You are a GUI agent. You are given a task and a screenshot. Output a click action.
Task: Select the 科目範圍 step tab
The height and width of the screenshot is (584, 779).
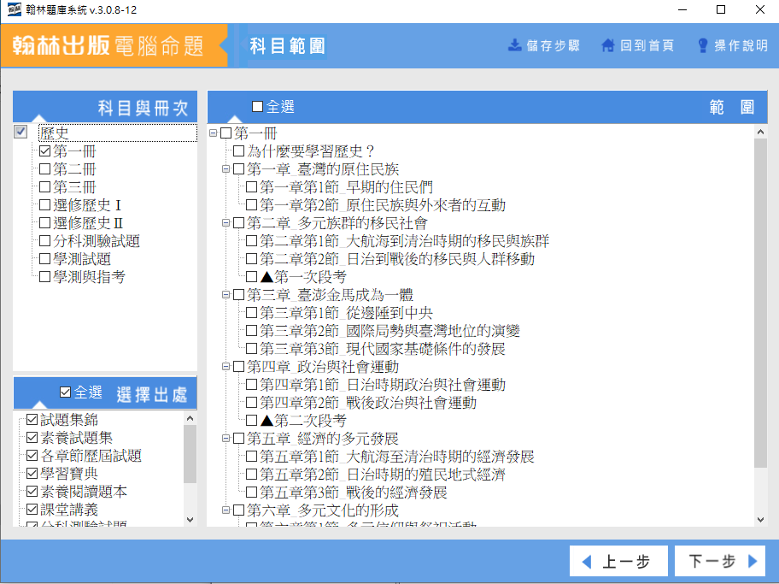coord(287,46)
